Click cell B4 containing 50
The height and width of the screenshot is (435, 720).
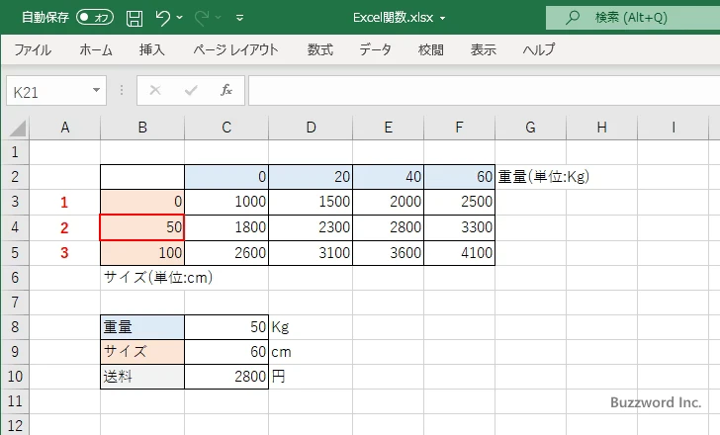click(142, 227)
